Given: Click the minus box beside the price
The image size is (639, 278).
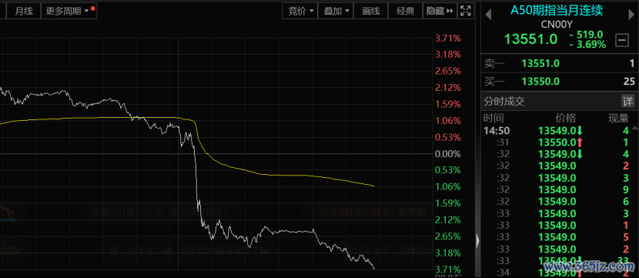Looking at the screenshot, I should click(x=622, y=40).
